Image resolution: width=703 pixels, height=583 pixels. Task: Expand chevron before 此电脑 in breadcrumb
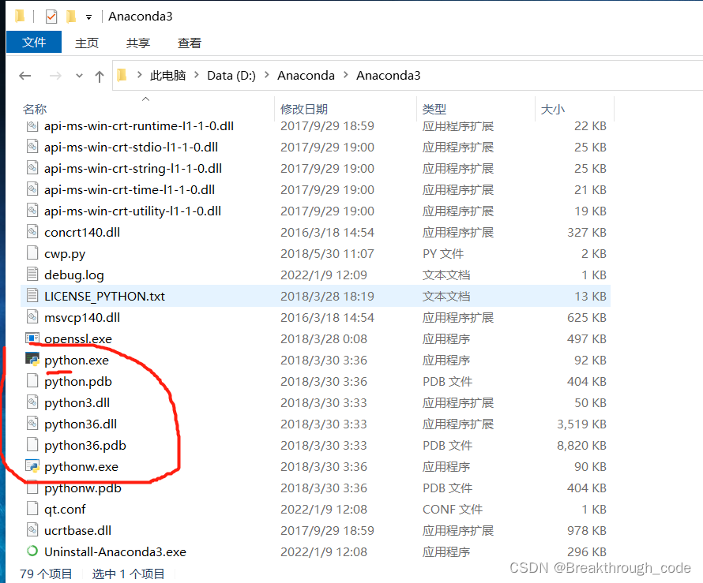tap(140, 75)
